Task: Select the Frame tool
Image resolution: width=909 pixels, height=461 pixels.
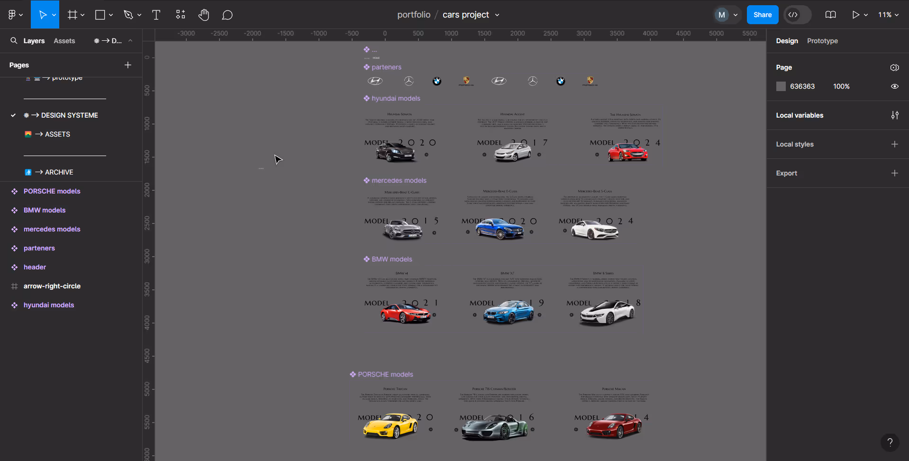Action: (x=72, y=15)
